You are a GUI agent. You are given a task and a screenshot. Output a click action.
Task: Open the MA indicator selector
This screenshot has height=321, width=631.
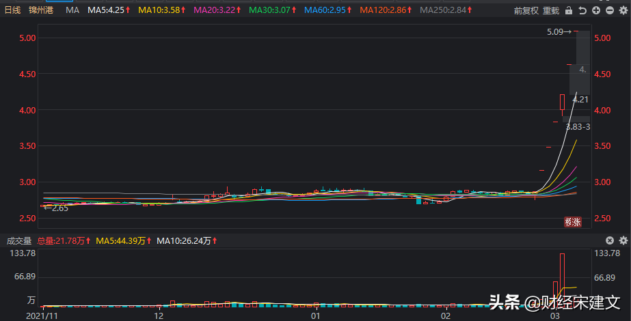(72, 10)
